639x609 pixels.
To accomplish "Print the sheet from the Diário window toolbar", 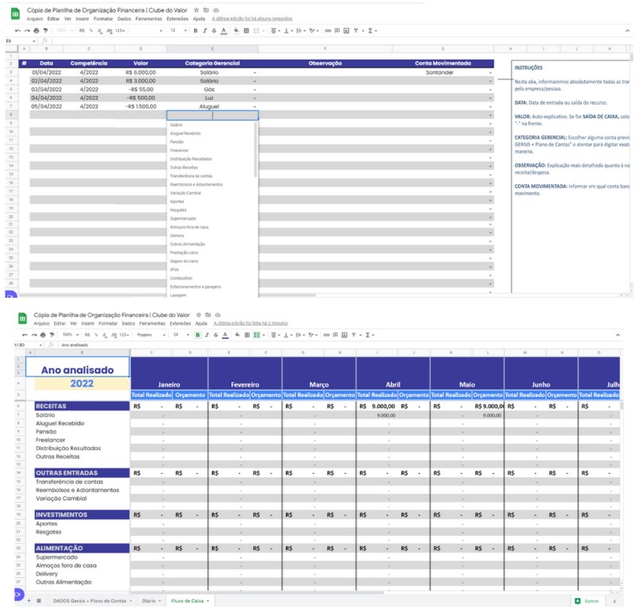I will coord(37,30).
